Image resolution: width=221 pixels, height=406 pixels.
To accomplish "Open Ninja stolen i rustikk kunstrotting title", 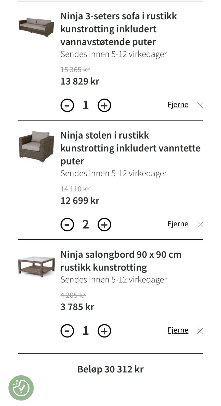I will tap(130, 148).
